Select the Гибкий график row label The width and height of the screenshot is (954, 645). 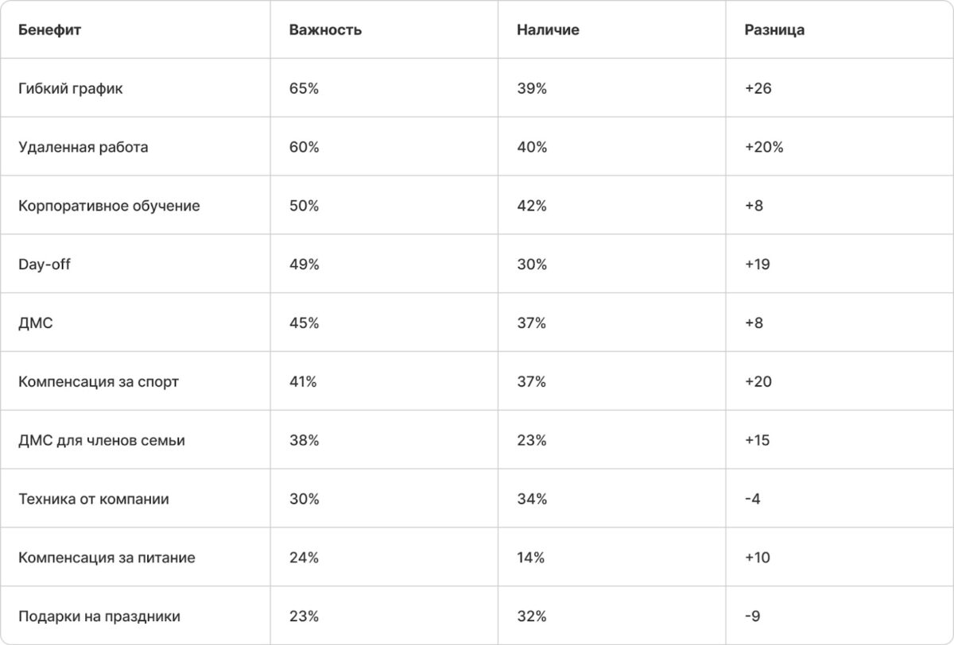71,89
